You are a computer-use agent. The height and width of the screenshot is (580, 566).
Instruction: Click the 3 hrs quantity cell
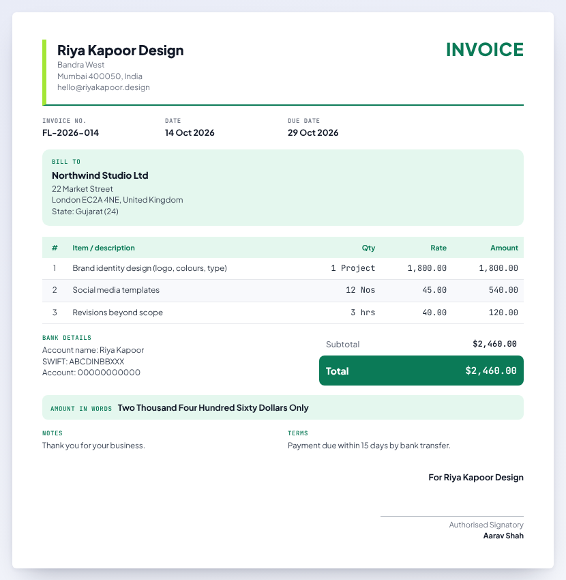pyautogui.click(x=363, y=313)
